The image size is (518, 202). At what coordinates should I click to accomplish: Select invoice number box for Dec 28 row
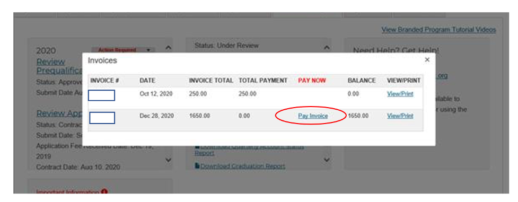coord(102,118)
